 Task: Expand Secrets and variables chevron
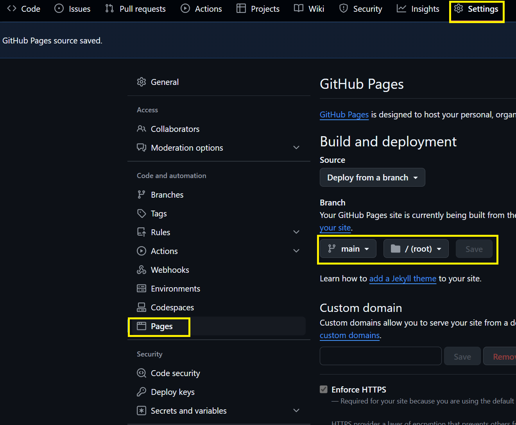[296, 411]
